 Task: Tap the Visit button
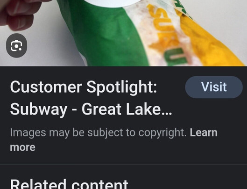pos(214,87)
